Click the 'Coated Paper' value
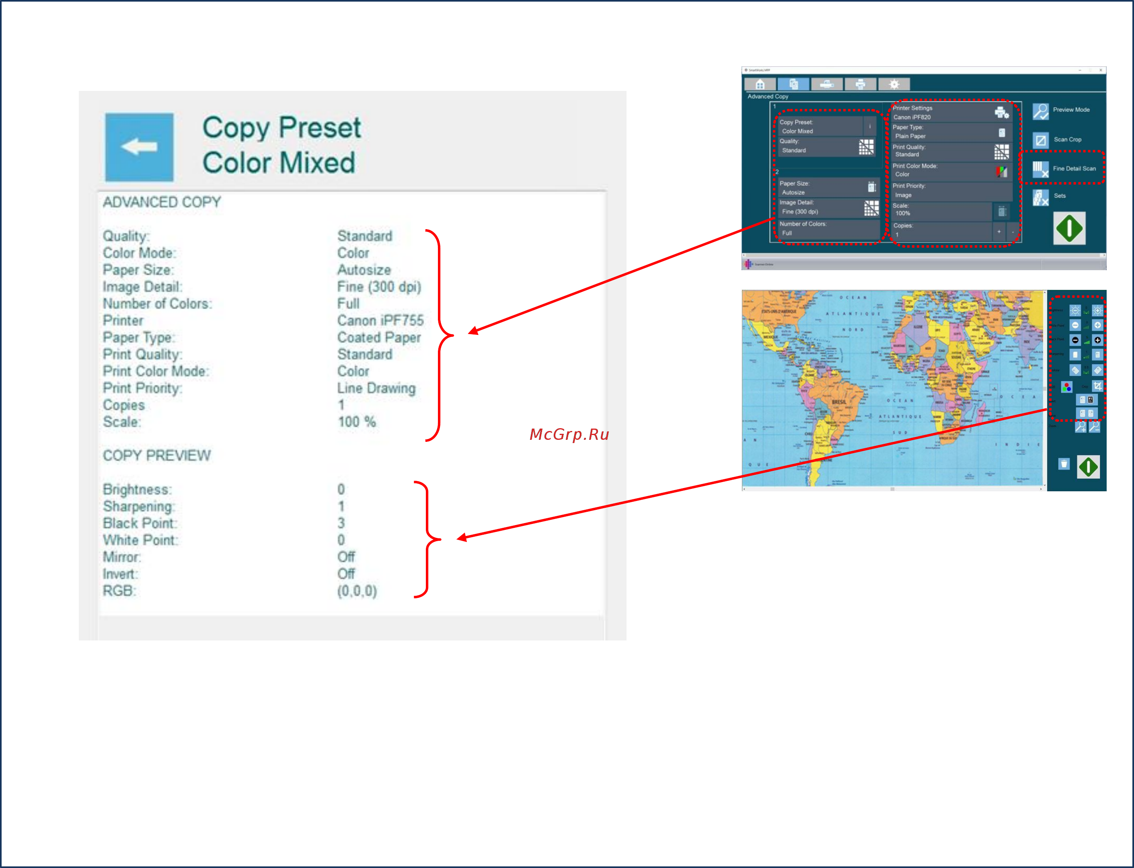This screenshot has width=1134, height=868. point(379,338)
